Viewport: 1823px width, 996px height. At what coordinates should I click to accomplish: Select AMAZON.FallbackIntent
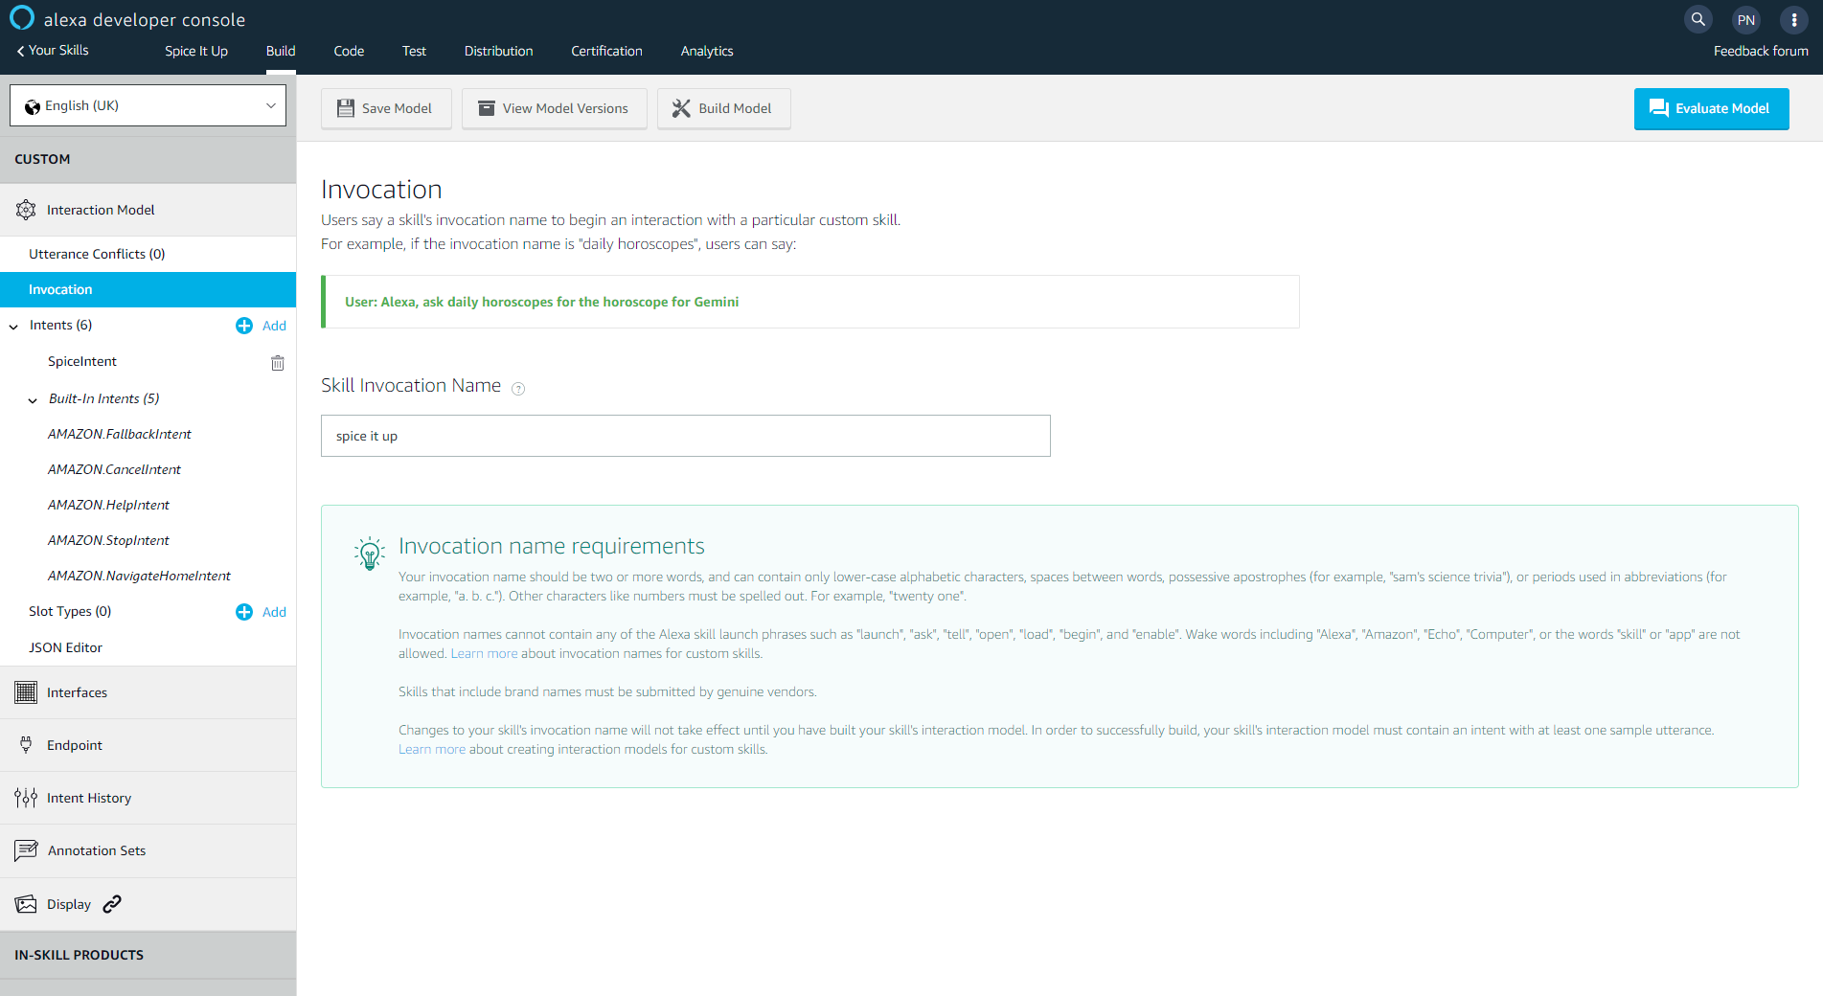120,434
